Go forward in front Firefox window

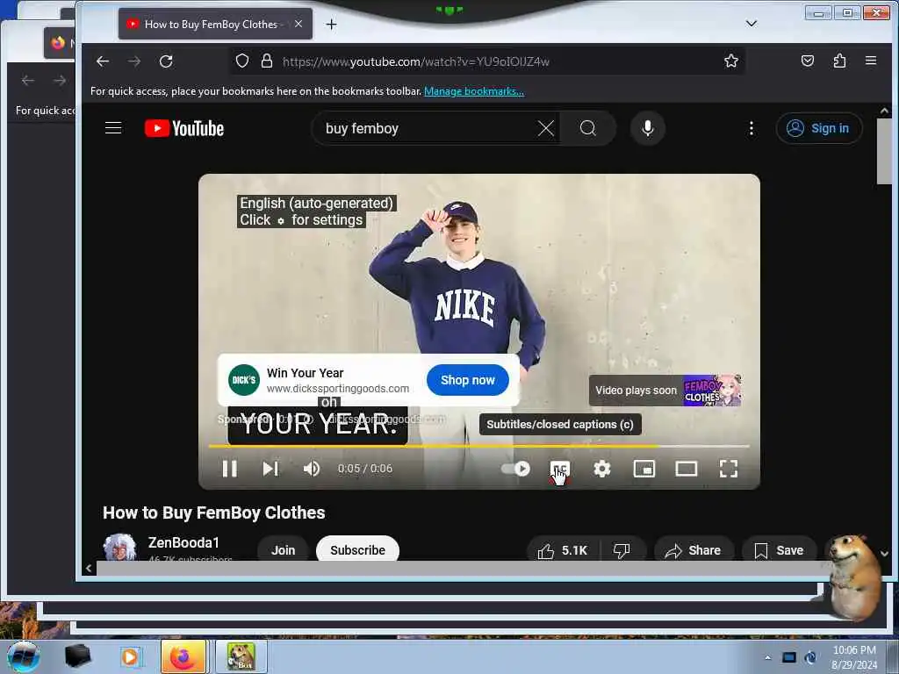click(134, 61)
